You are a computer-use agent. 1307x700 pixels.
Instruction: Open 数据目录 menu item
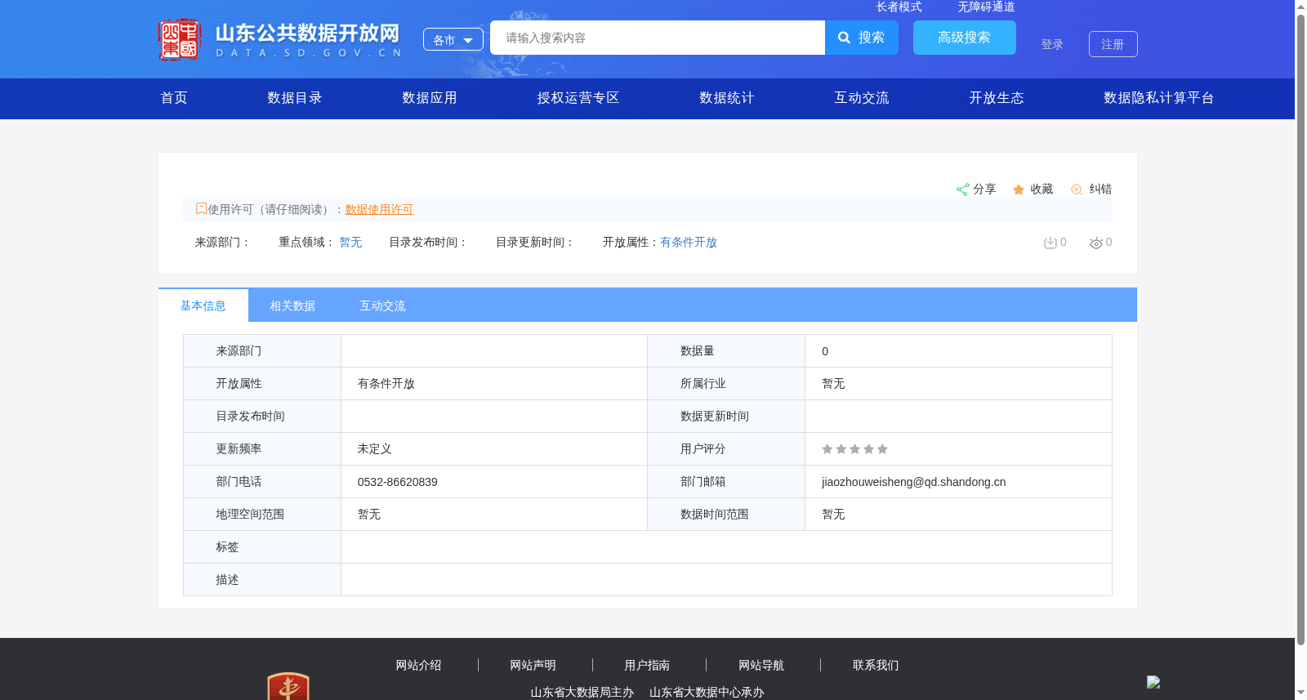coord(295,98)
